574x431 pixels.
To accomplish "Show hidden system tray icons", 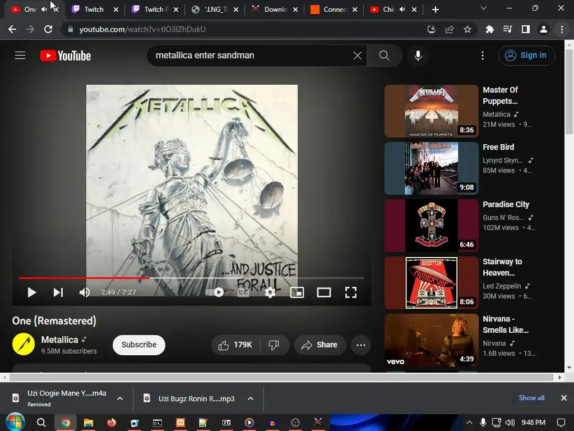I will 469,423.
